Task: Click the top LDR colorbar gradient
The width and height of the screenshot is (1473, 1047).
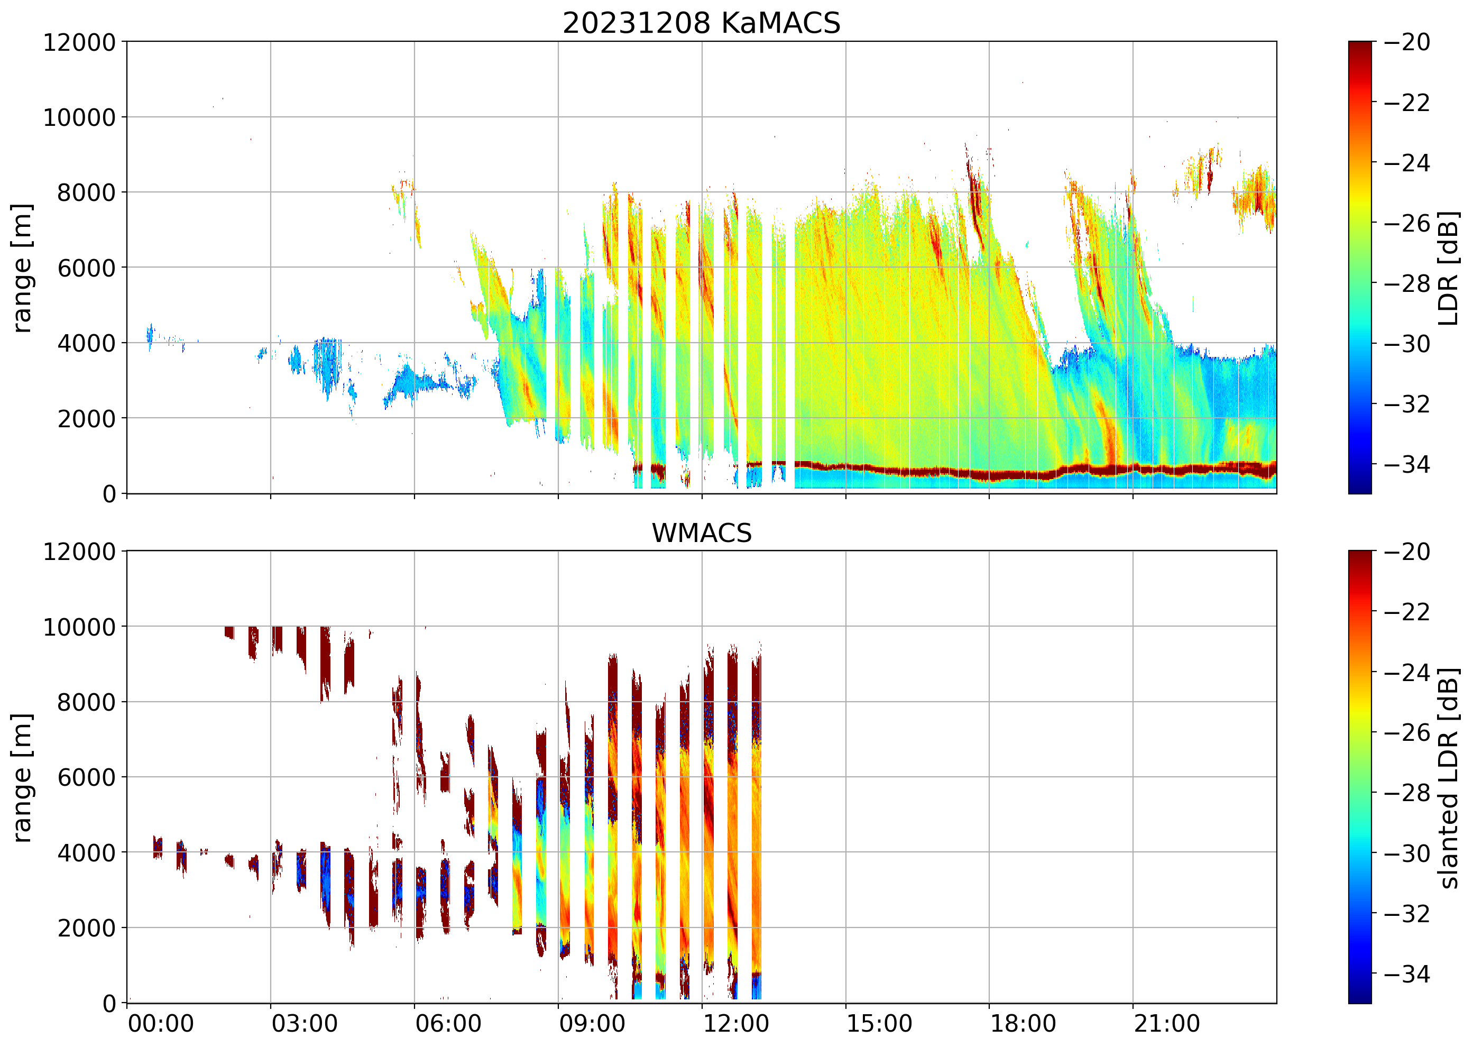Action: pos(1359,268)
